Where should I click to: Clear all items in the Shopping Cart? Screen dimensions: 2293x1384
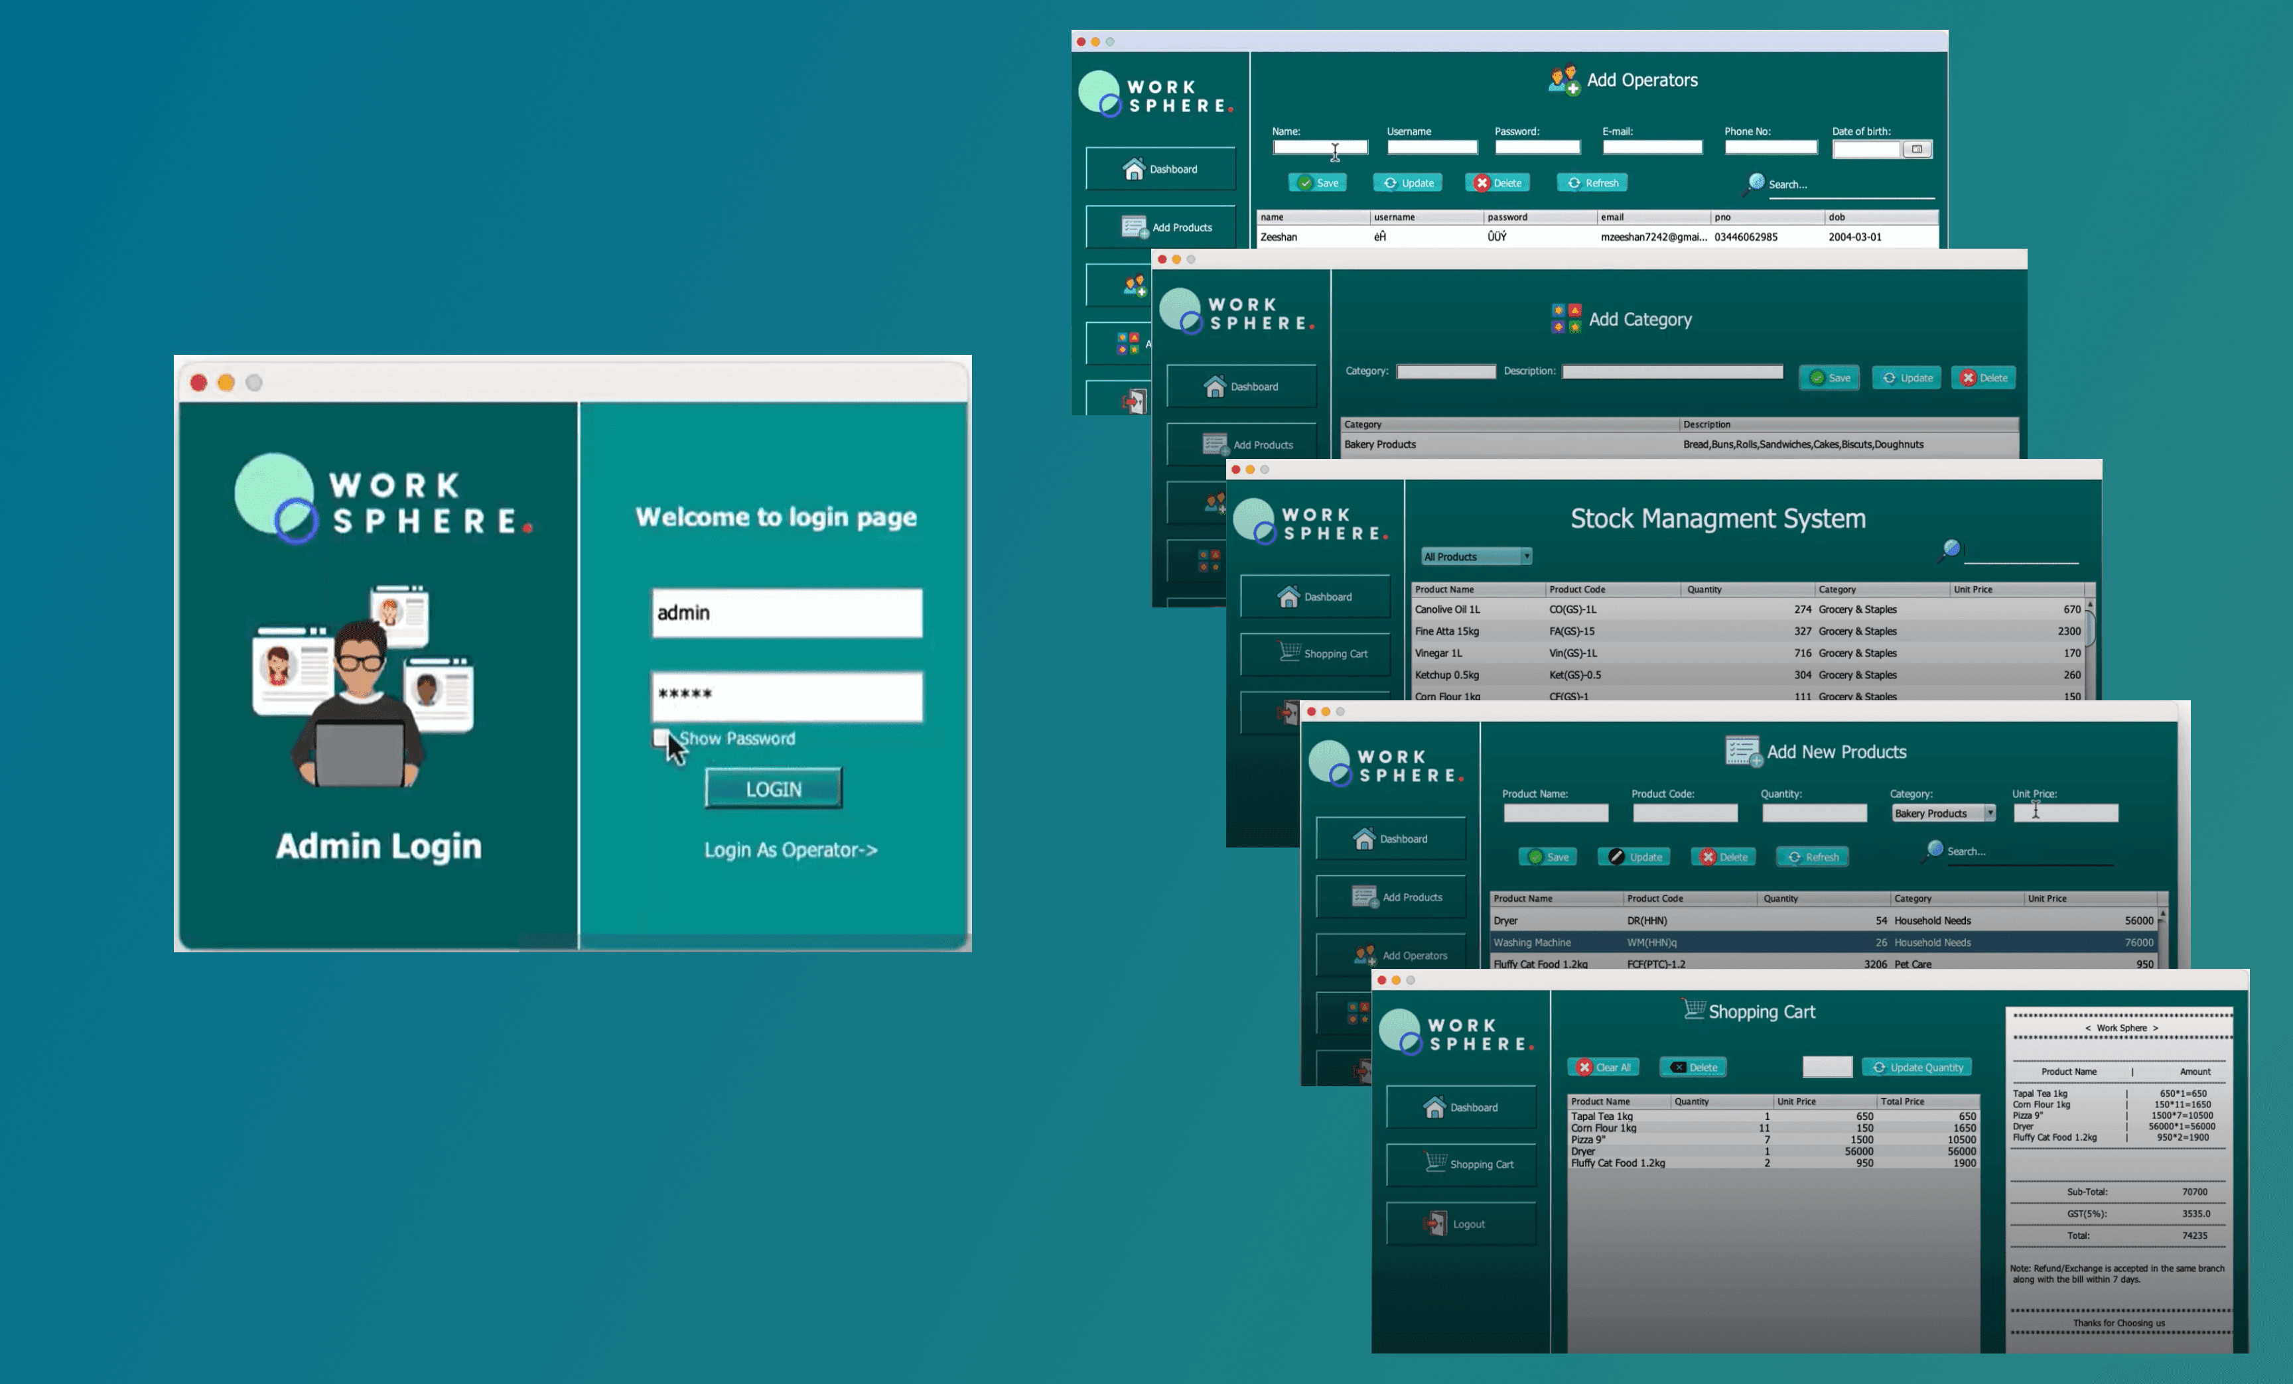1604,1067
